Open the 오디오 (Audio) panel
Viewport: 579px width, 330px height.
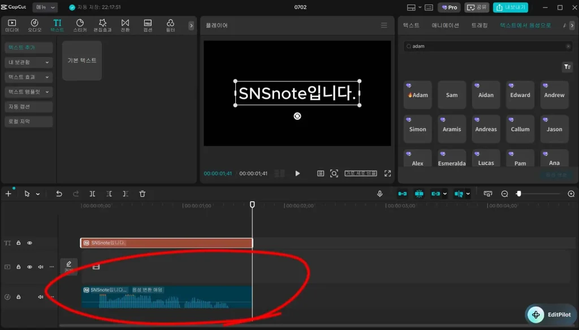(34, 25)
